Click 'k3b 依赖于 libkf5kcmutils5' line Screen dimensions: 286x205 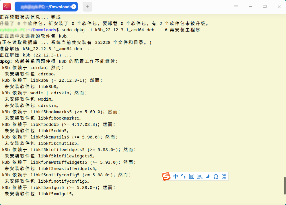pos(60,137)
